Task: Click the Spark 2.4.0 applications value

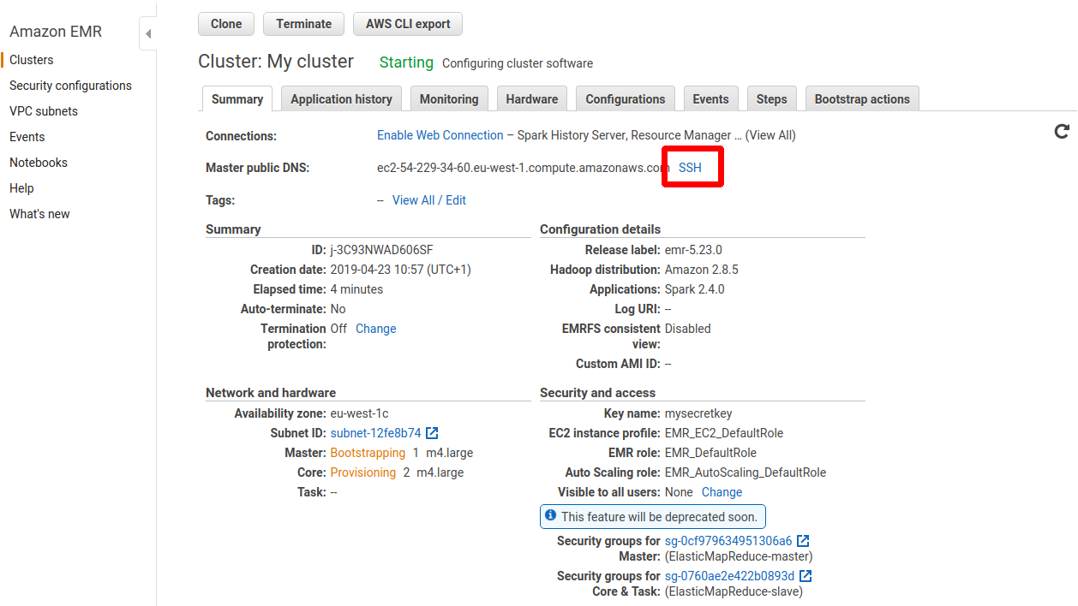Action: 695,289
